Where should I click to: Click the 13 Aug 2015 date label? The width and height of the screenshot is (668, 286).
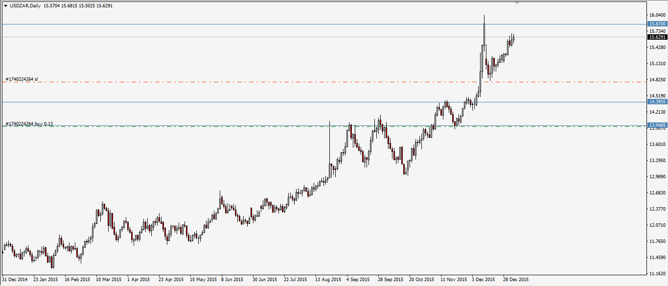[x=328, y=280]
